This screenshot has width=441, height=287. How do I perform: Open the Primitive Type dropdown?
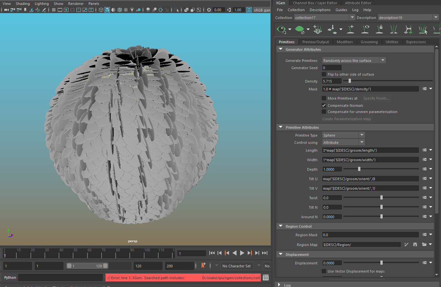(343, 135)
